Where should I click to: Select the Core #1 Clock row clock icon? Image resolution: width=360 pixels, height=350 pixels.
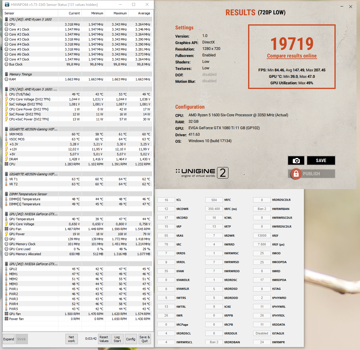pyautogui.click(x=6, y=29)
